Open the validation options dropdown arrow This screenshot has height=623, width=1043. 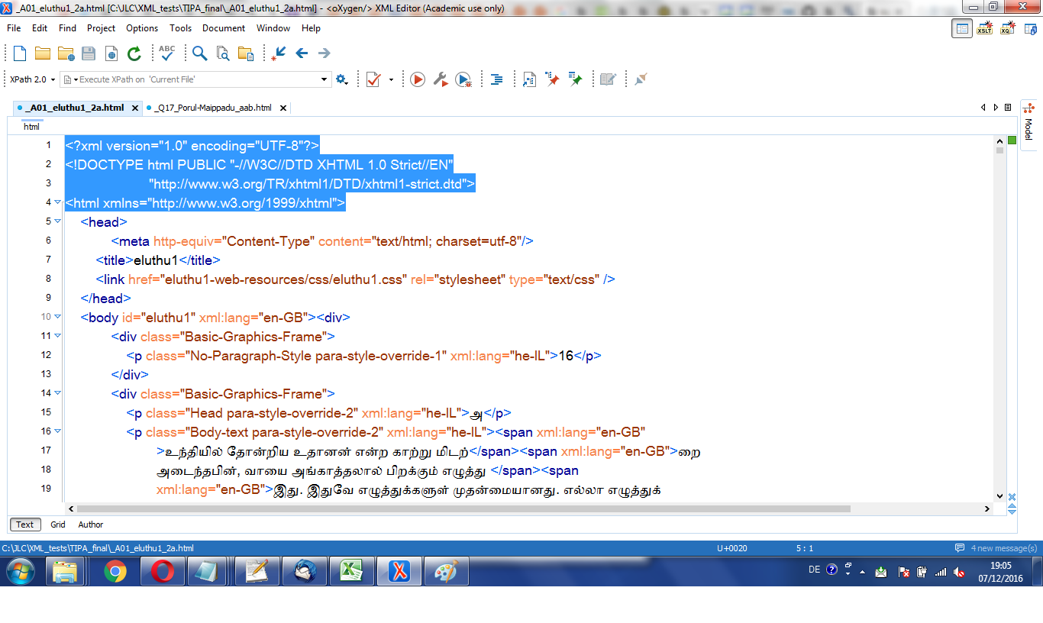tap(392, 79)
